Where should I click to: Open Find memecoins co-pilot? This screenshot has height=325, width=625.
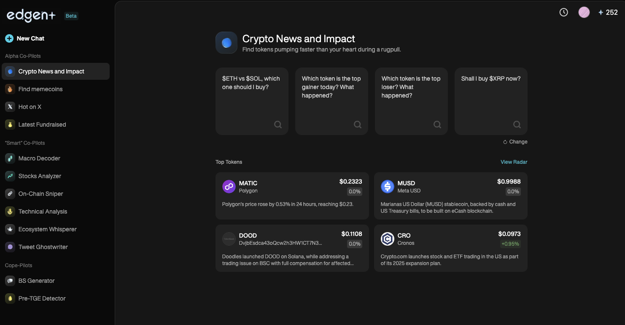point(40,89)
